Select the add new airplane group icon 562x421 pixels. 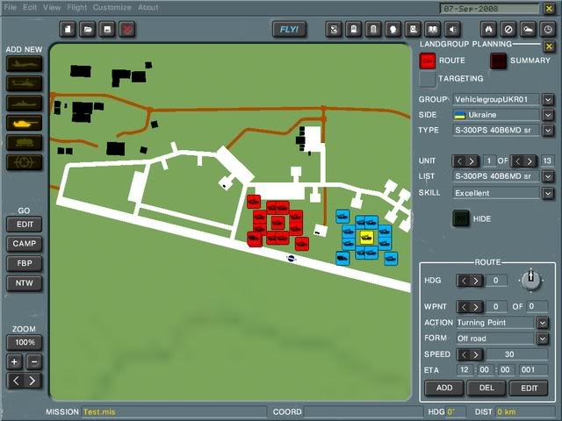click(24, 63)
